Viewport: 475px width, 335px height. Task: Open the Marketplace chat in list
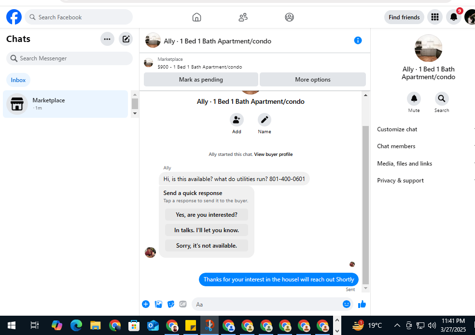[x=66, y=104]
